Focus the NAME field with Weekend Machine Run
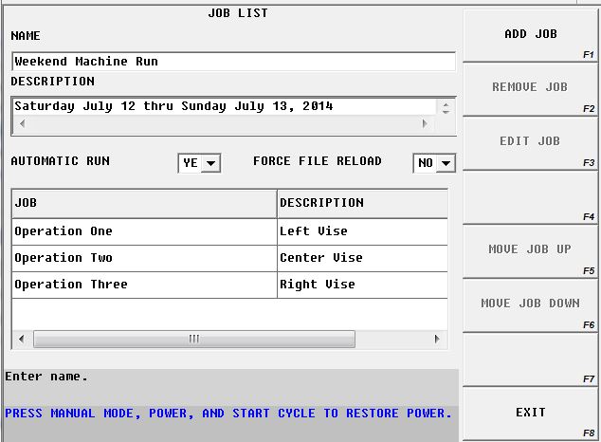 coord(234,62)
